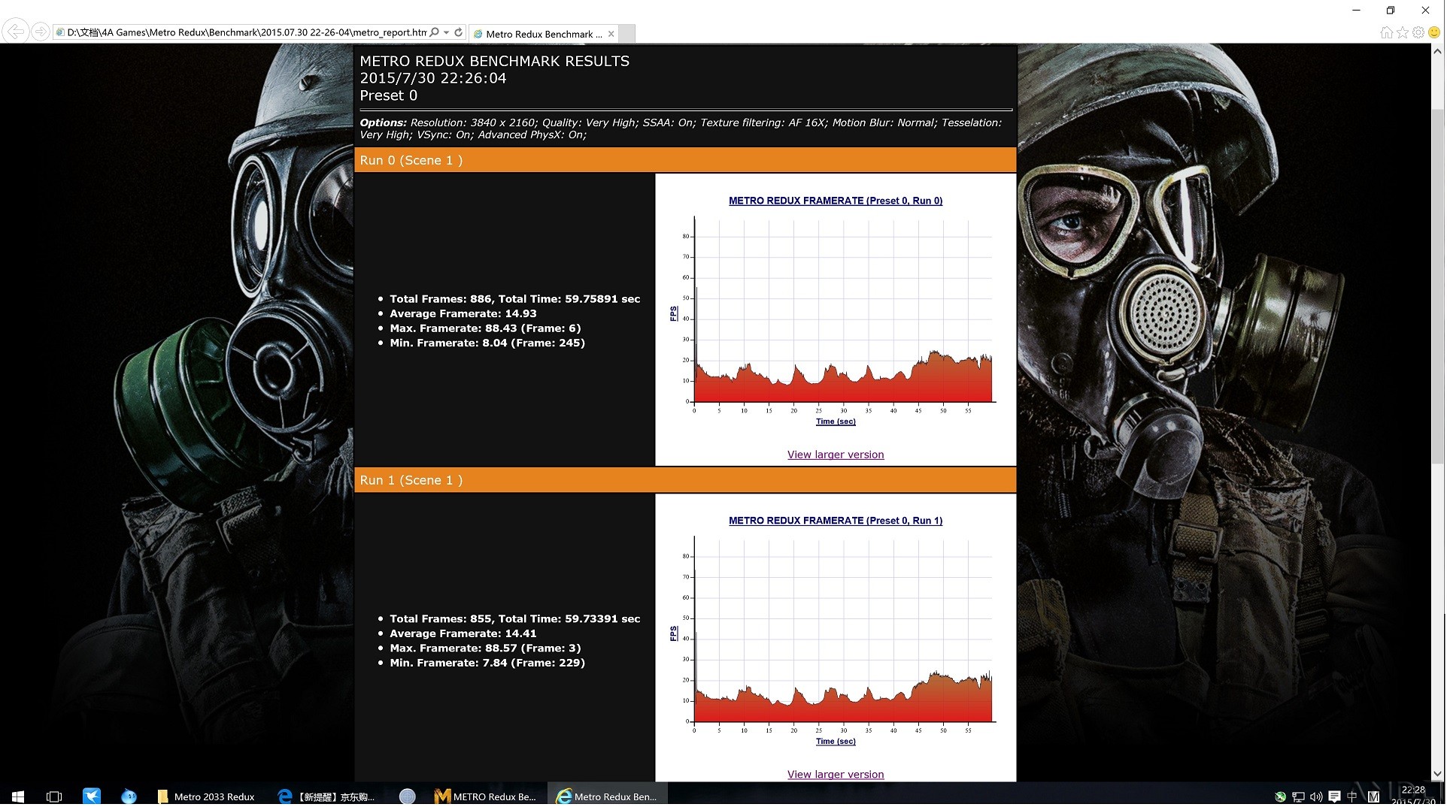Viewport: 1447px width, 807px height.
Task: Click Max. Framerate: 88.57 (Frame: 3) line
Action: pyautogui.click(x=485, y=648)
